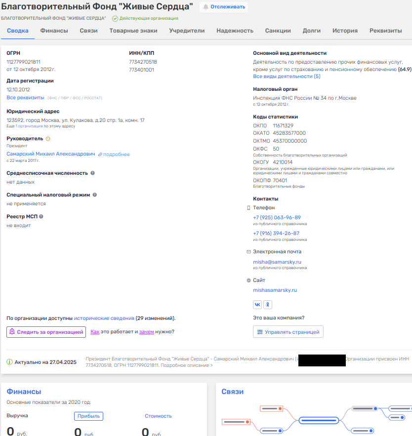Click the purple зачем link
This screenshot has width=412, height=436.
coord(146,332)
